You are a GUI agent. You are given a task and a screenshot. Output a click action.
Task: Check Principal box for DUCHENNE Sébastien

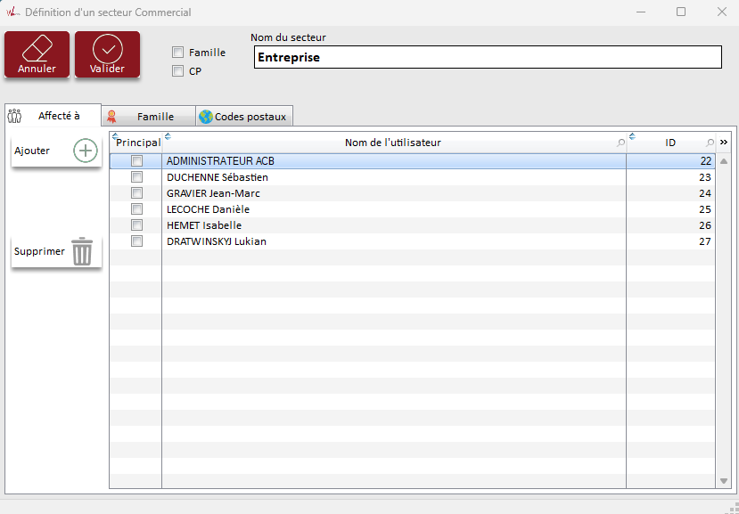tap(137, 177)
